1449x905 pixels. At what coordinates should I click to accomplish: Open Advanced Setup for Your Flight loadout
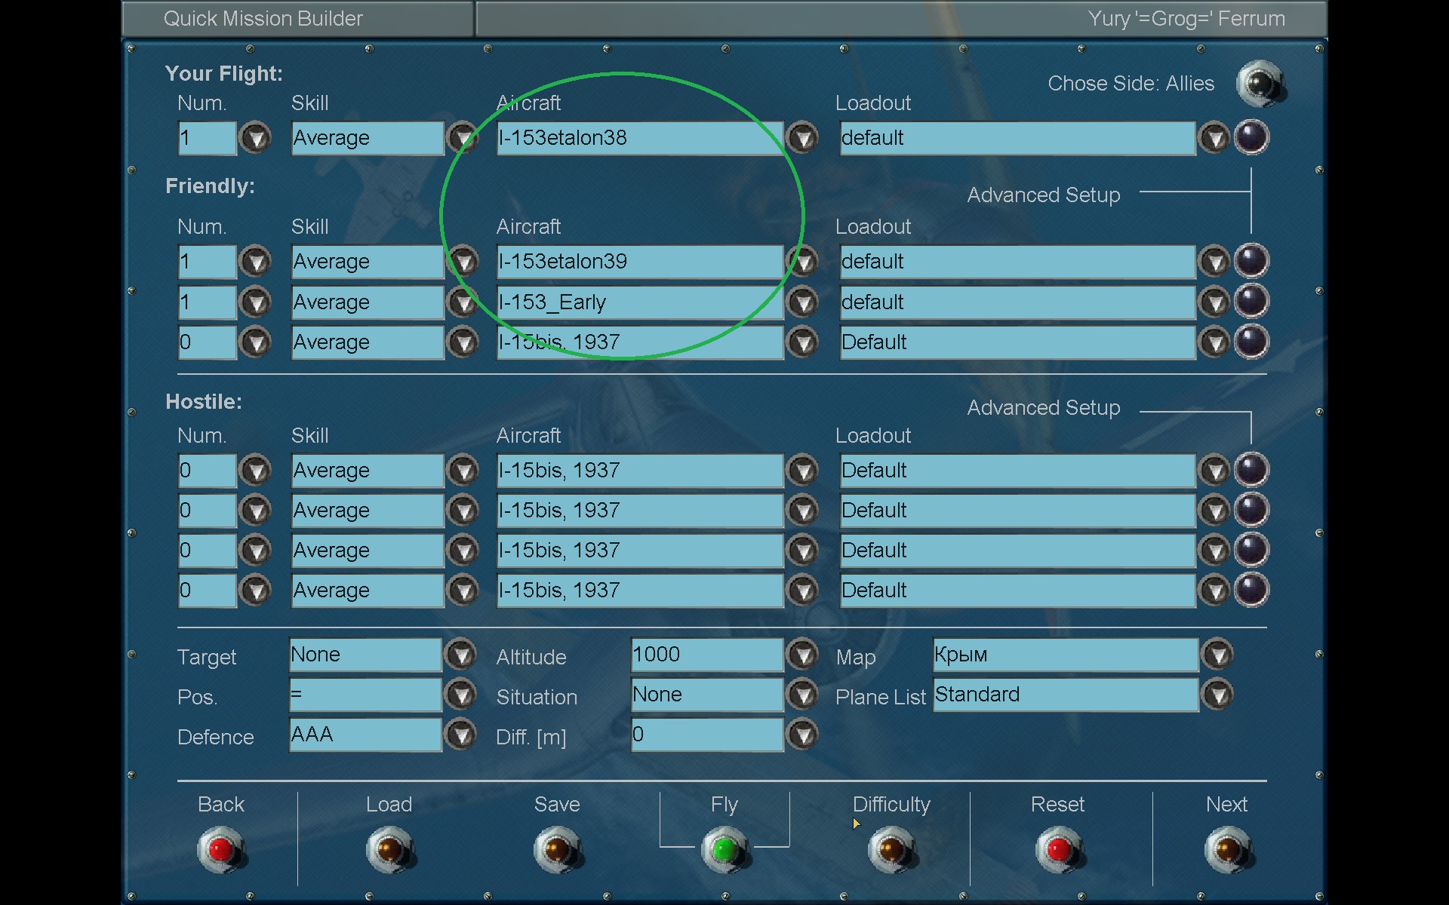tap(1251, 138)
